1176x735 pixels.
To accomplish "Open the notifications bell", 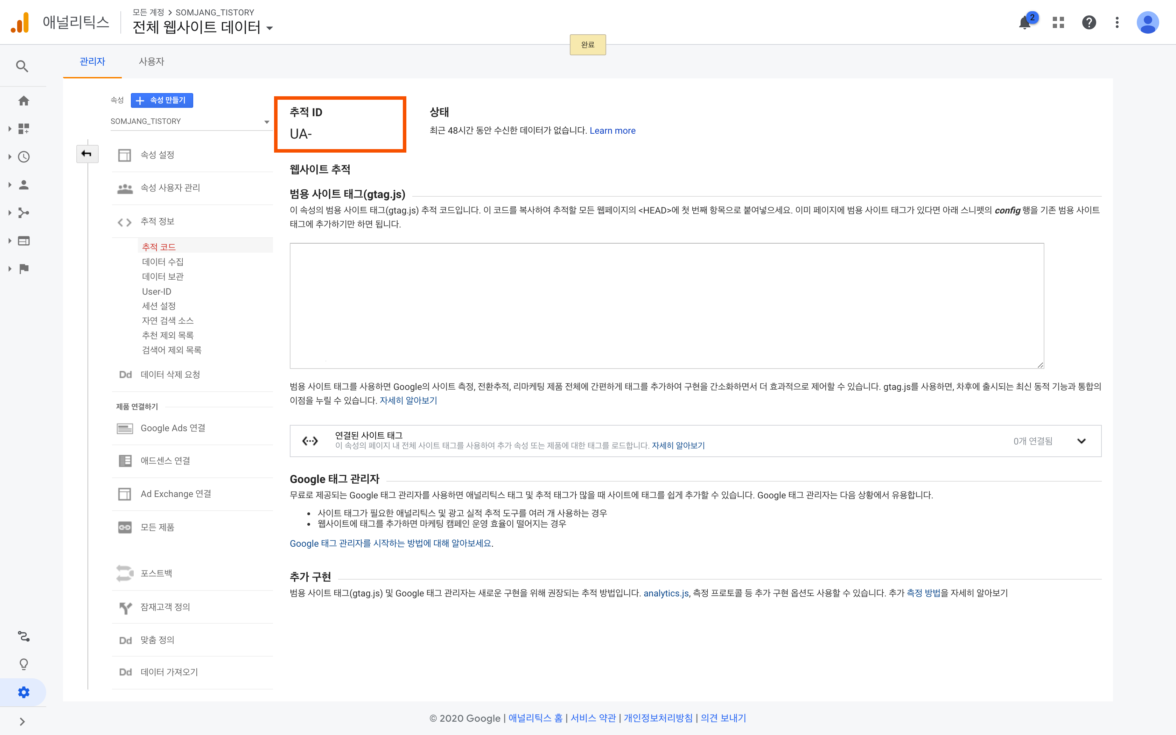I will (x=1025, y=22).
